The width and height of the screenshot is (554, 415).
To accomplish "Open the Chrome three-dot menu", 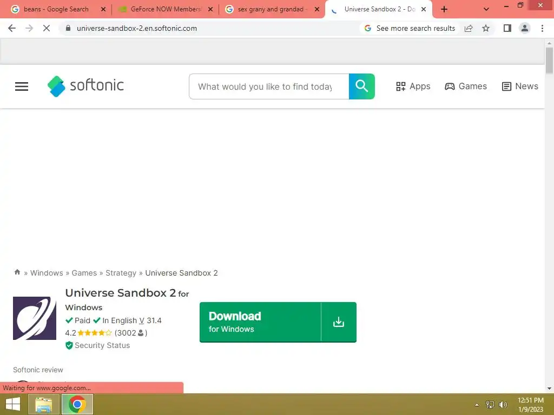I will click(542, 28).
